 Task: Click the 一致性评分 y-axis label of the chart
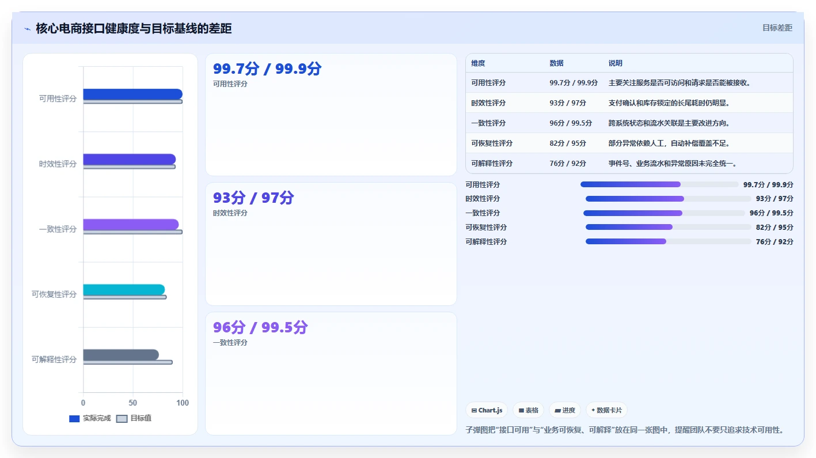(58, 229)
